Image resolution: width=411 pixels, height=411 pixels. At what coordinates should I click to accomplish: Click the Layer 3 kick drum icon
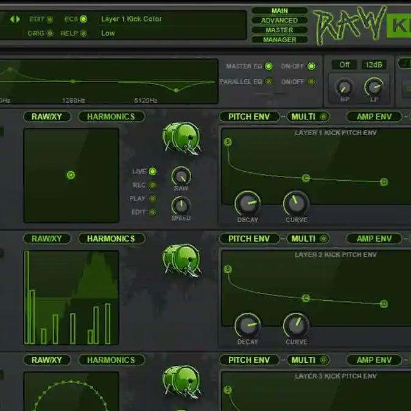click(x=181, y=382)
